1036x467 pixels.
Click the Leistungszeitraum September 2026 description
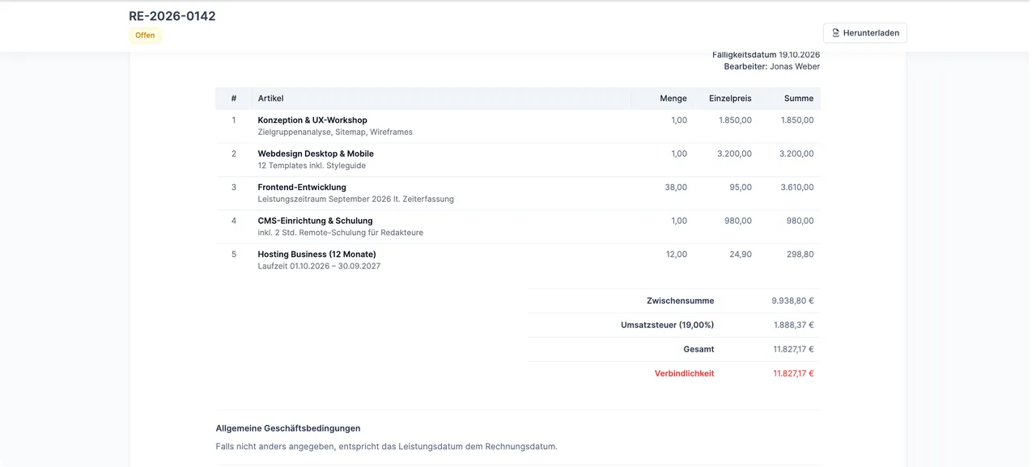pyautogui.click(x=356, y=199)
